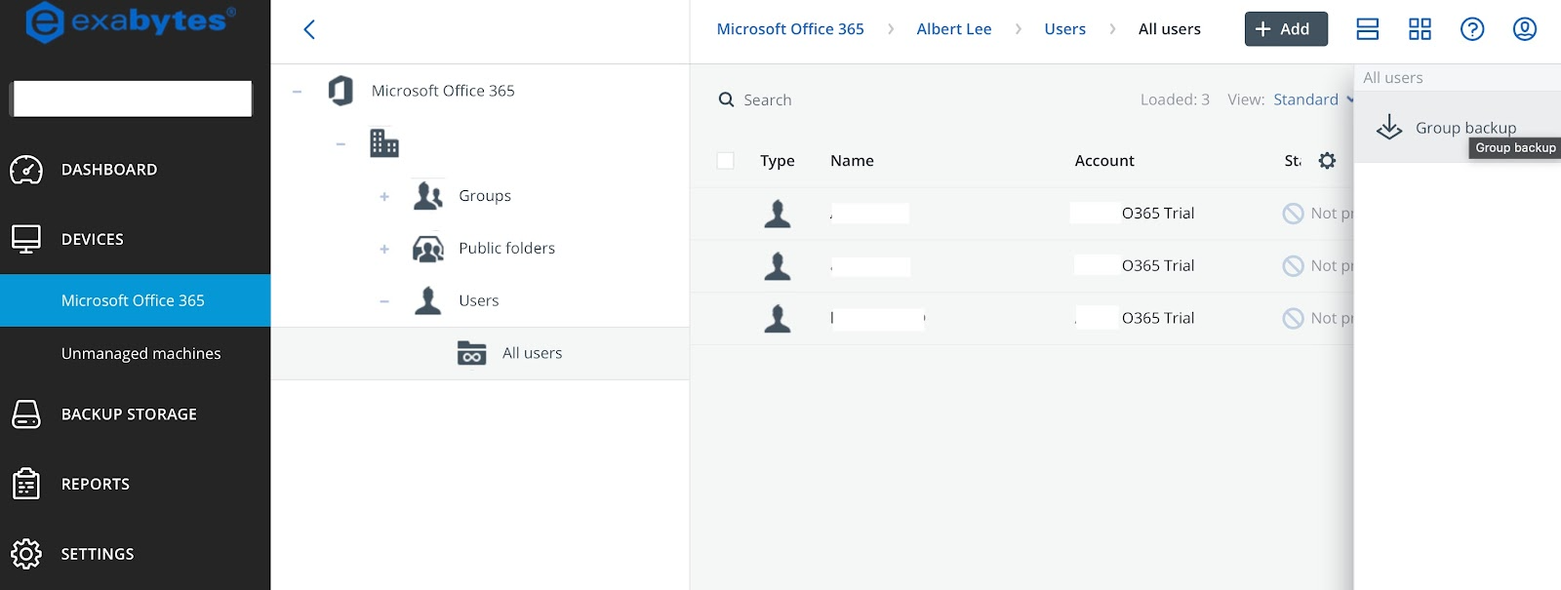
Task: Expand the Public folders node
Action: (384, 249)
